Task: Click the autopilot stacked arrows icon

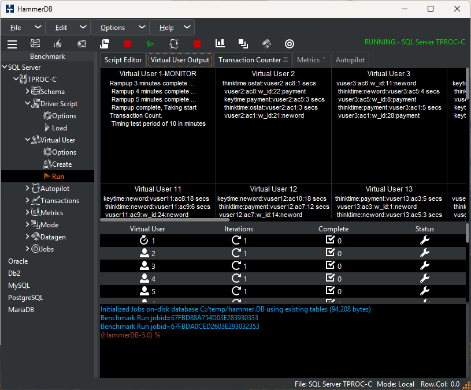Action: [x=266, y=44]
